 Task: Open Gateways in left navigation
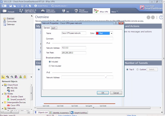pos(11,24)
